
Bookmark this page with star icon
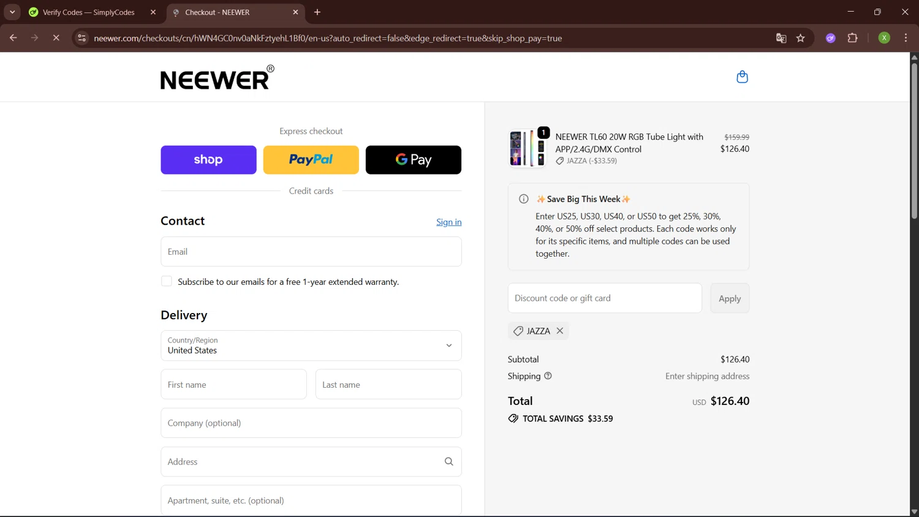(800, 38)
